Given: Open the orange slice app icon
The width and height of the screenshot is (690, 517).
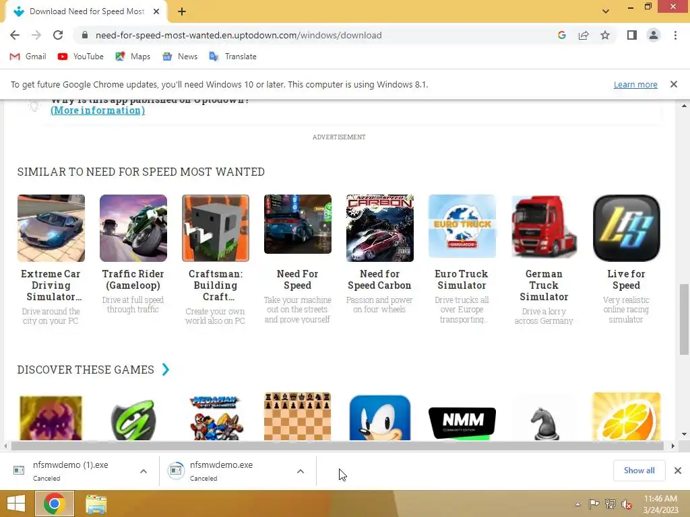Looking at the screenshot, I should point(626,416).
